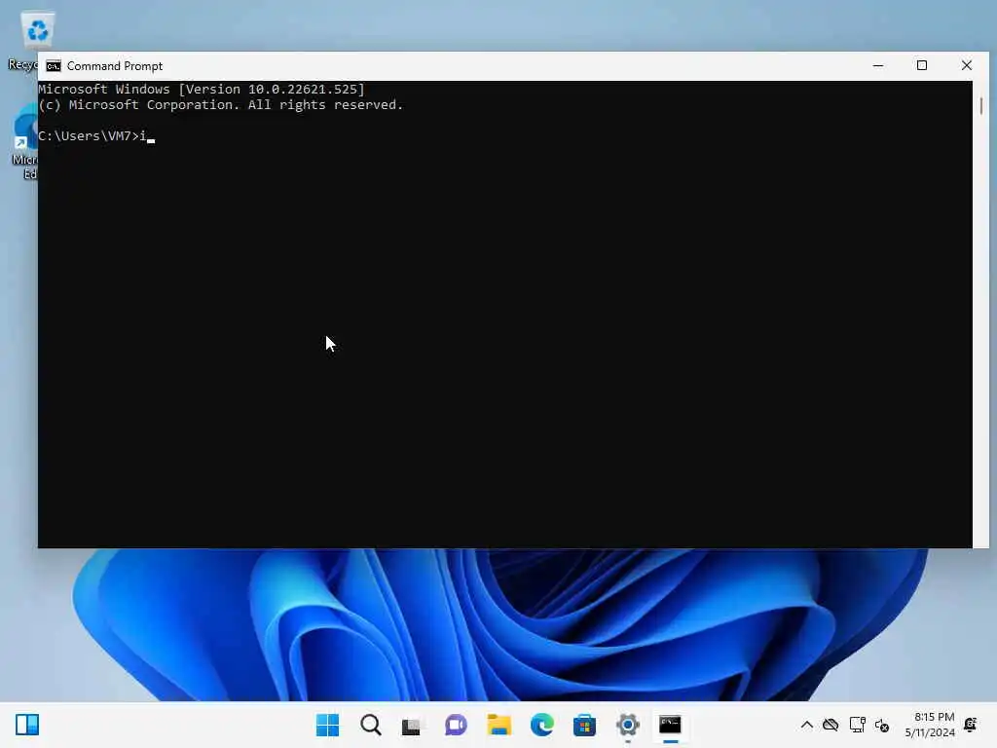This screenshot has height=748, width=997.
Task: Launch the Chat app from the taskbar
Action: (456, 725)
